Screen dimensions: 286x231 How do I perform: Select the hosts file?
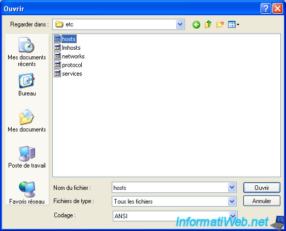65,39
